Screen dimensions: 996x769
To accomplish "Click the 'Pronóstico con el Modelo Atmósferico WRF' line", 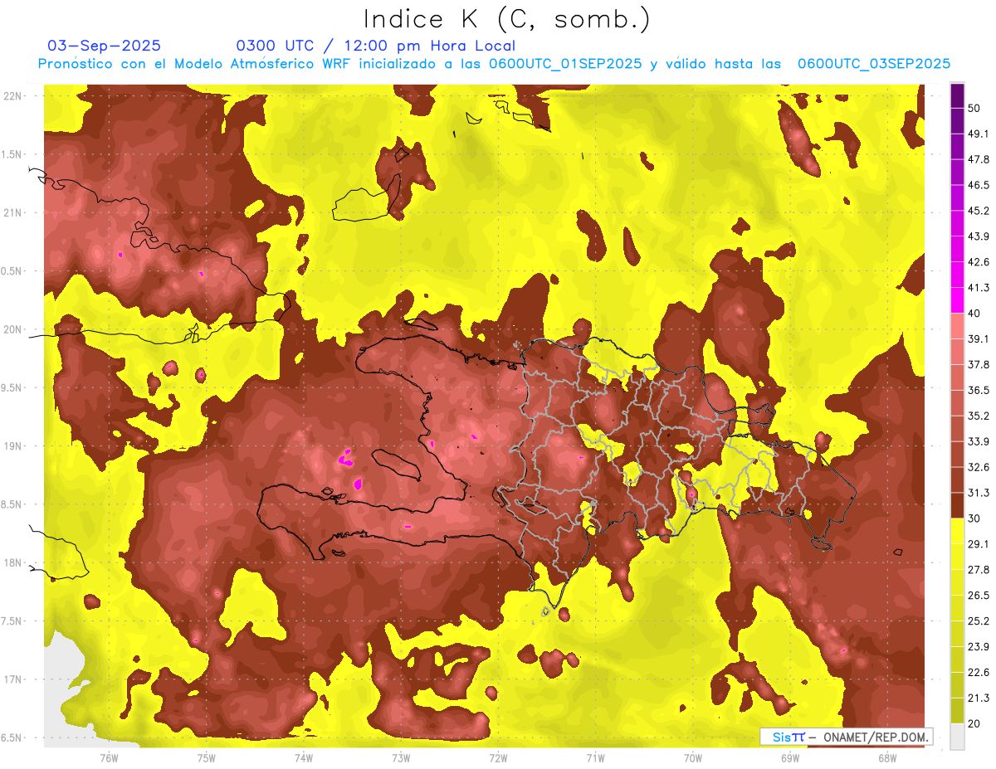I will click(x=494, y=64).
